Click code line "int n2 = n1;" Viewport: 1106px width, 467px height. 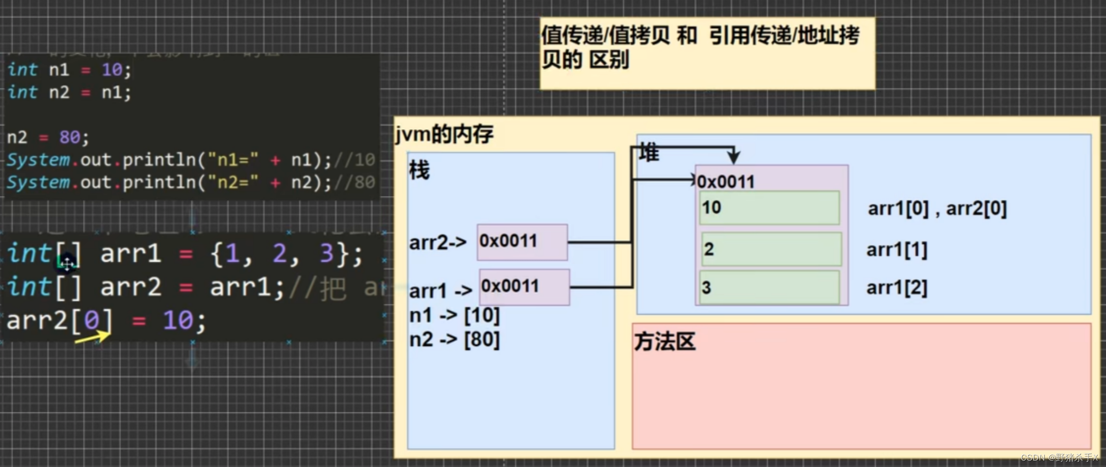[x=69, y=92]
